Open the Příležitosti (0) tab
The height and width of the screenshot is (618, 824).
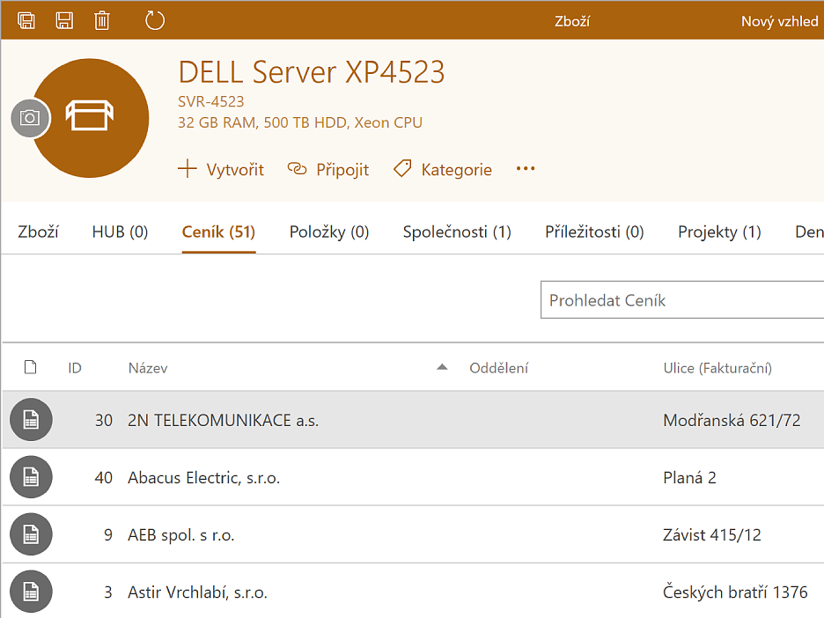pos(594,232)
